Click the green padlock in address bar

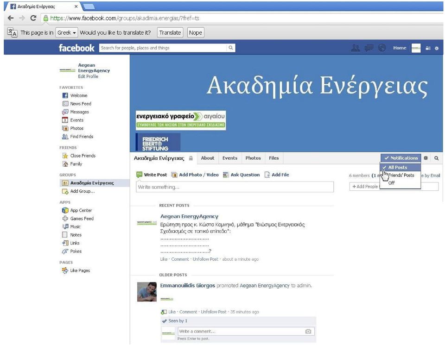click(45, 19)
